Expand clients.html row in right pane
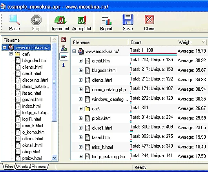Viewport: 208px width, 172px height. pos(80,80)
